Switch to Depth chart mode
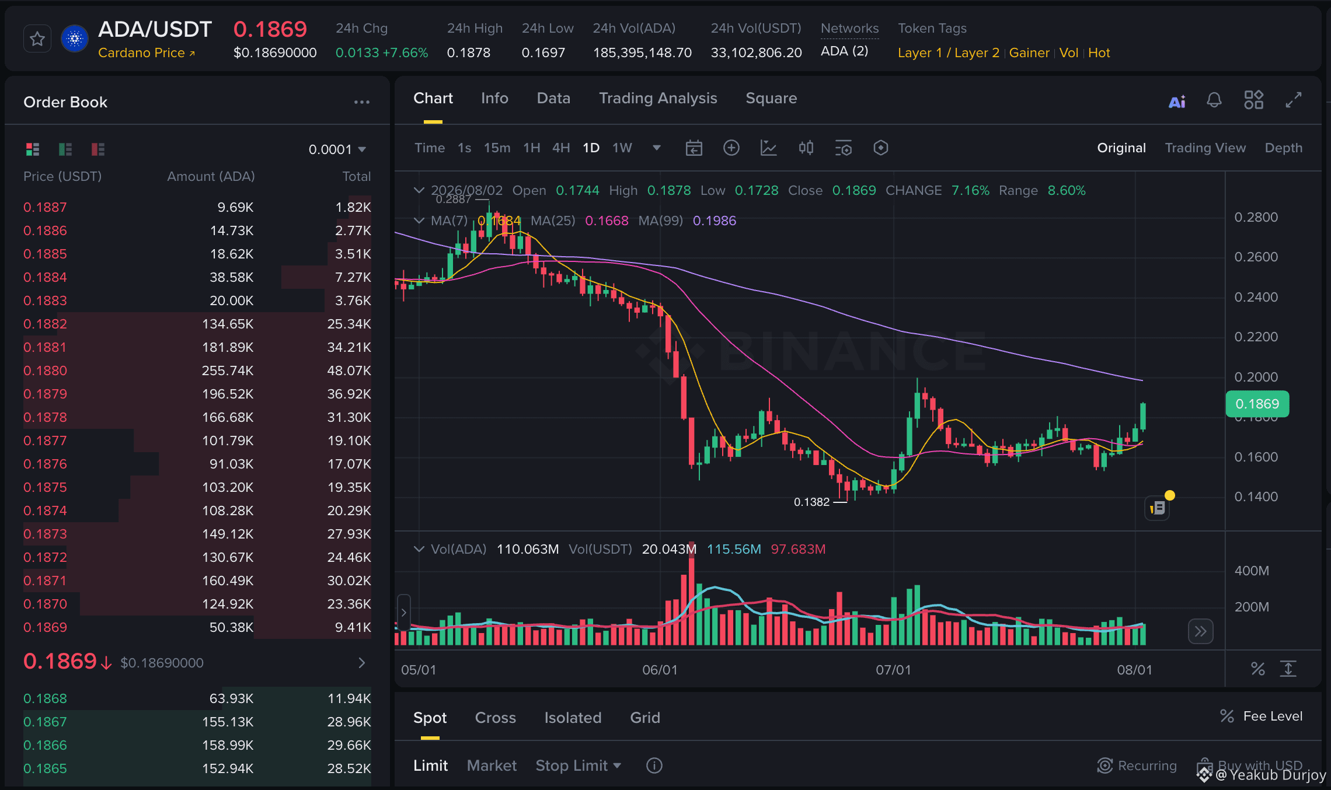This screenshot has height=790, width=1331. (1284, 148)
